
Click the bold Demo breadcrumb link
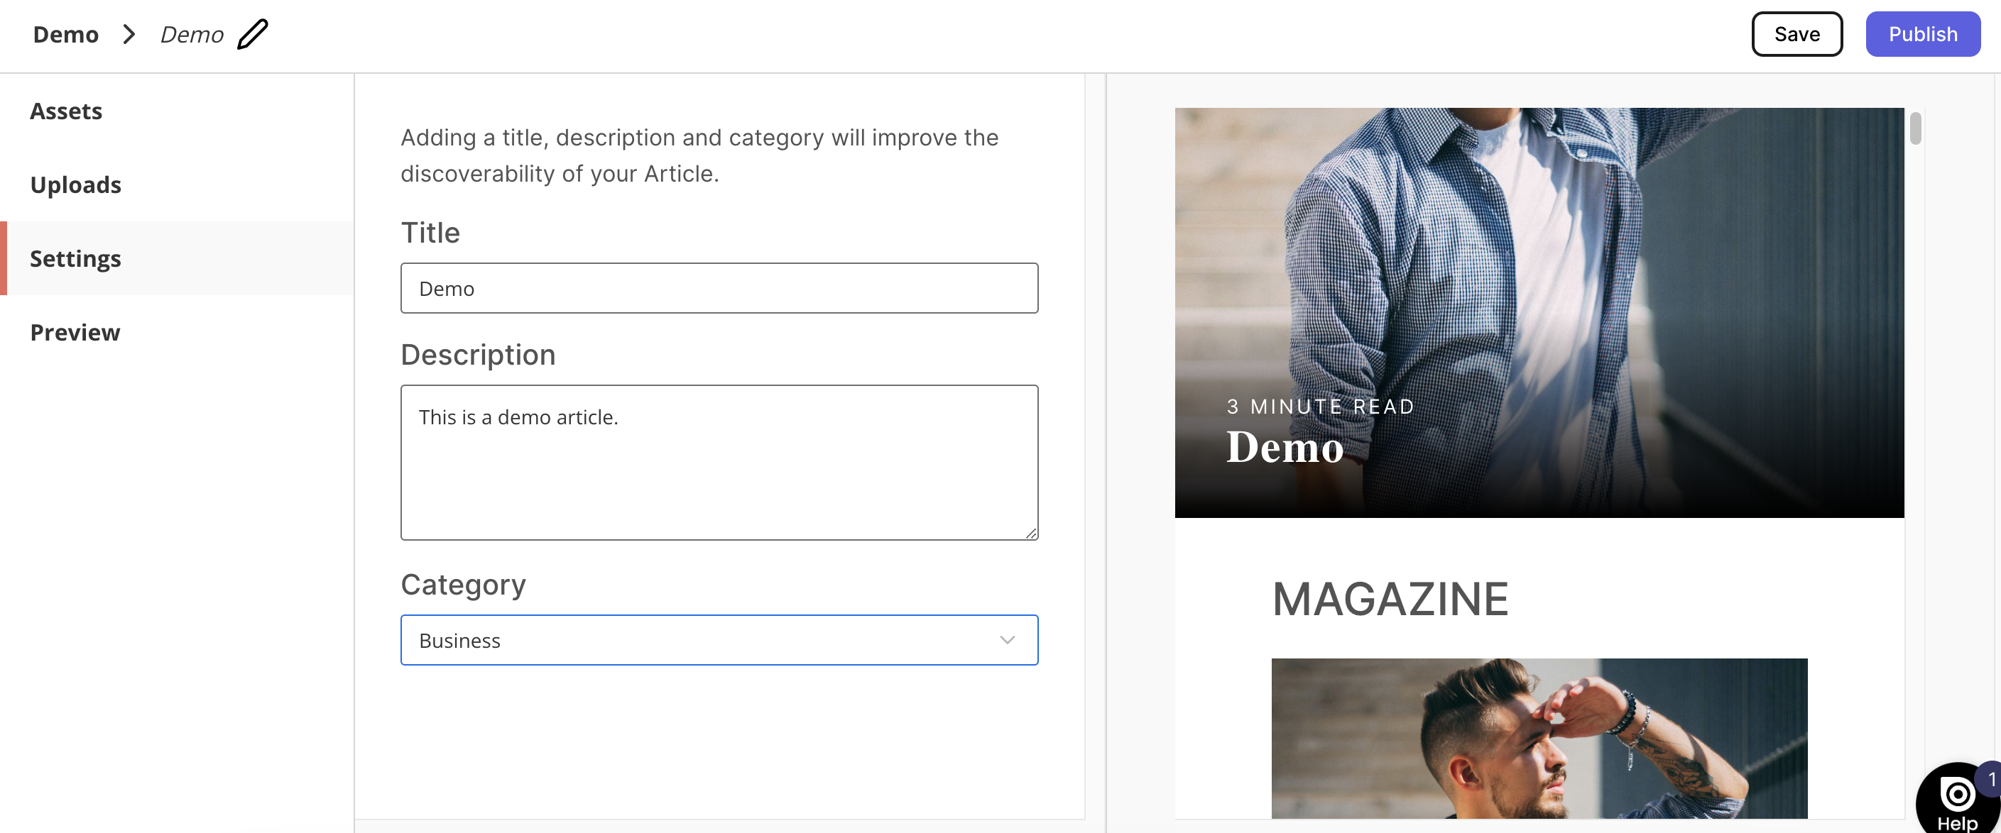66,34
